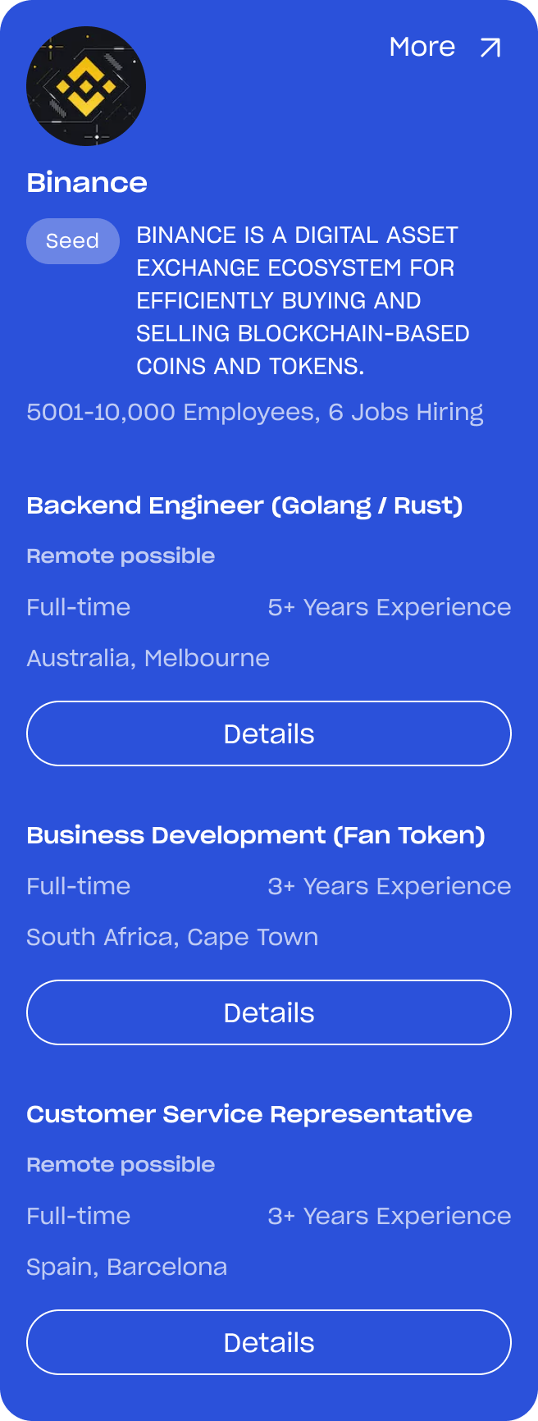Select the Binance company name heading
Image resolution: width=538 pixels, height=1421 pixels.
pyautogui.click(x=87, y=182)
